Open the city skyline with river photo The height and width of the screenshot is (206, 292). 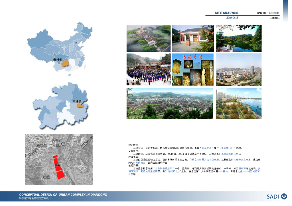(x=239, y=70)
